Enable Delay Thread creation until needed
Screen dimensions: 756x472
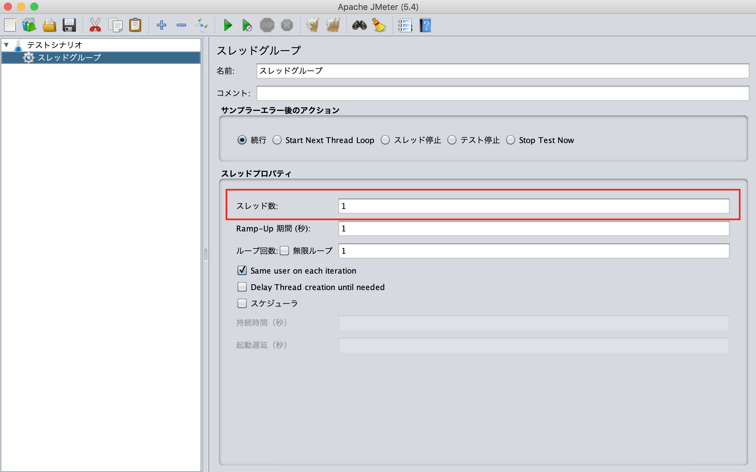point(242,287)
